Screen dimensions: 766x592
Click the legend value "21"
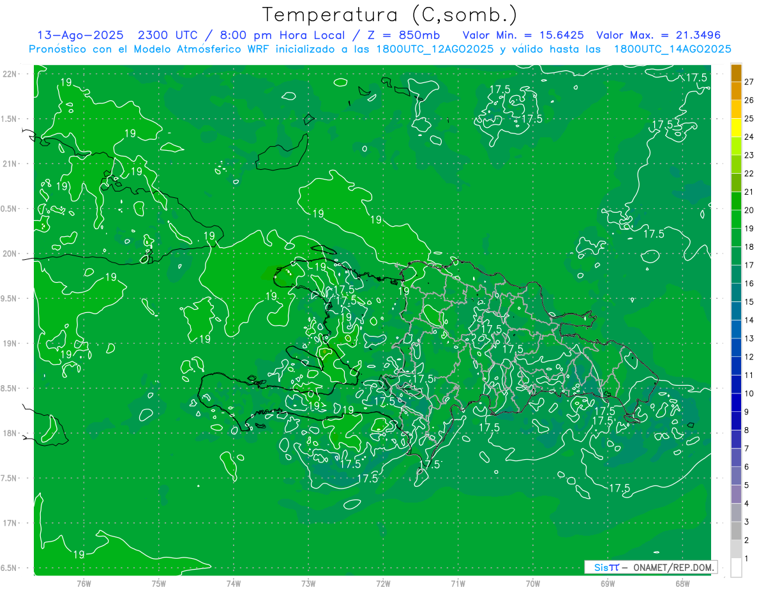coord(749,192)
